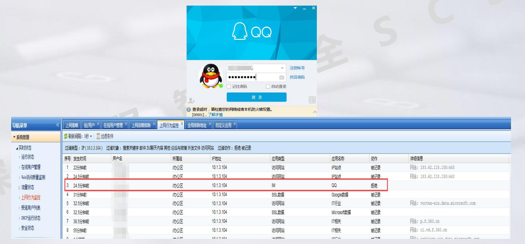This screenshot has height=244, width=525.
Task: Expand the QQ account history dropdown
Action: (282, 69)
